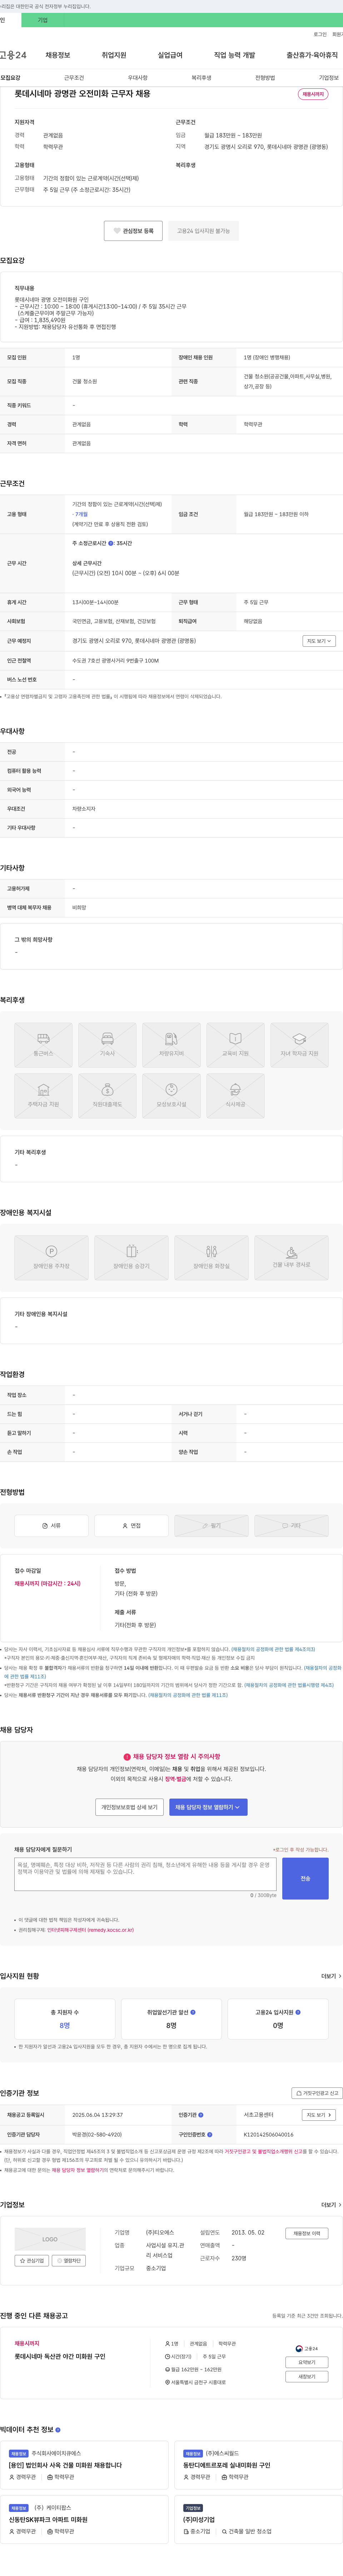
Task: Open the 출산휴가·육아휴직 menu
Action: [312, 55]
